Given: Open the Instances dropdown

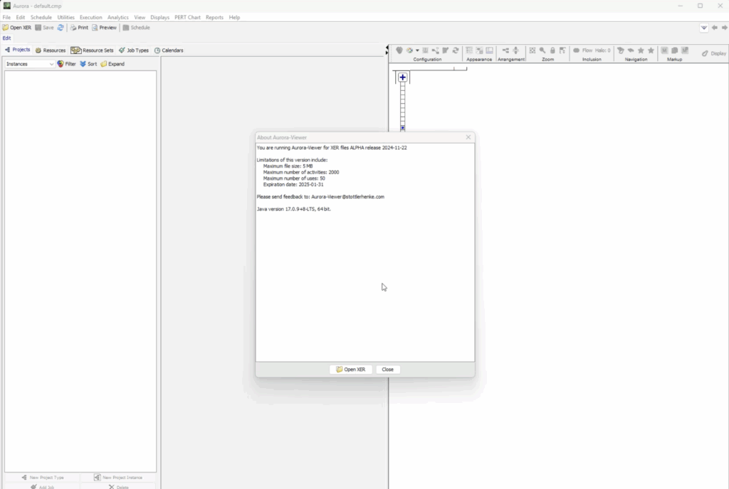Looking at the screenshot, I should pos(30,64).
